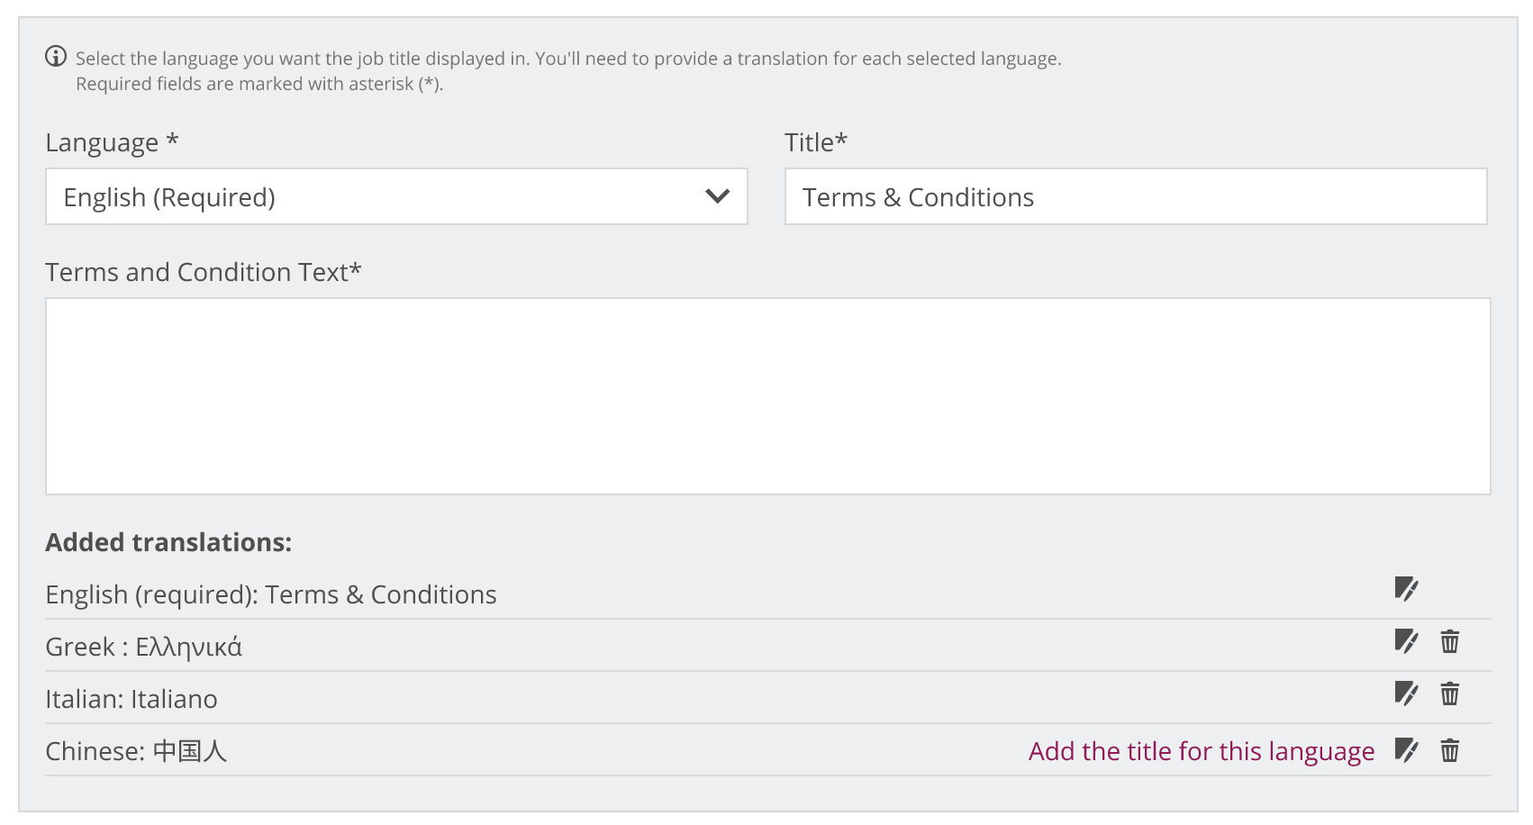Click 'Add the title for this language' link
The width and height of the screenshot is (1533, 825).
pyautogui.click(x=1202, y=751)
